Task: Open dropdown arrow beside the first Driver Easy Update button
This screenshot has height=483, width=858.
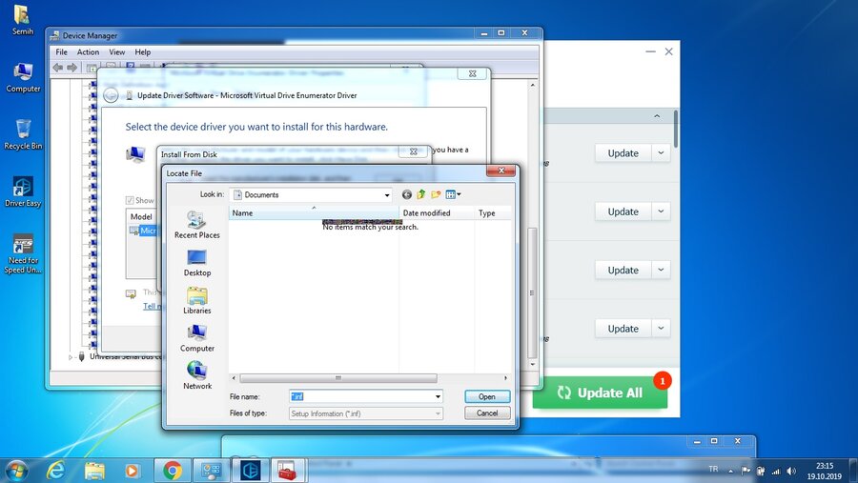Action: point(661,153)
